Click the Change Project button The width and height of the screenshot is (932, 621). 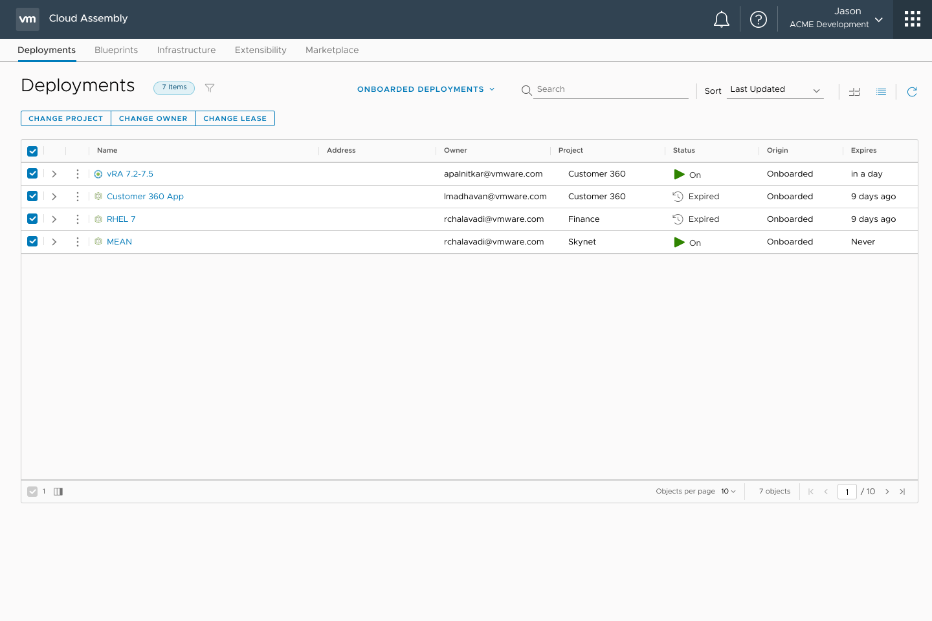click(x=66, y=118)
